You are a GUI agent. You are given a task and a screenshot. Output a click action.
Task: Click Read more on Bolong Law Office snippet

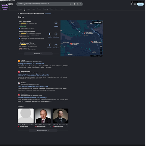tap(49, 68)
